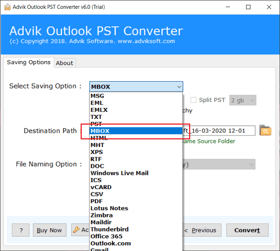This screenshot has width=280, height=251.
Task: Click the Convert button
Action: (x=247, y=230)
